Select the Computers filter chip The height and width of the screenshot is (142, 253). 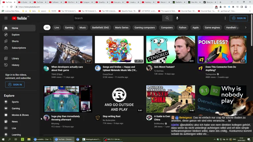(167, 28)
